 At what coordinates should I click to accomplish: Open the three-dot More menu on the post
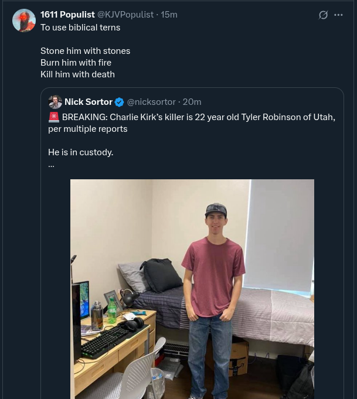pyautogui.click(x=338, y=15)
